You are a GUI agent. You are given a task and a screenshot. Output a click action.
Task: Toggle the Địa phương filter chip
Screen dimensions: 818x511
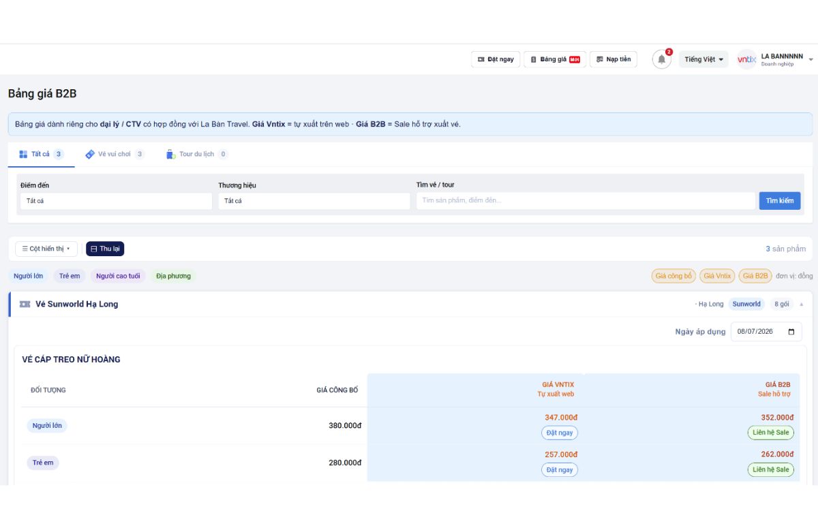pyautogui.click(x=173, y=276)
